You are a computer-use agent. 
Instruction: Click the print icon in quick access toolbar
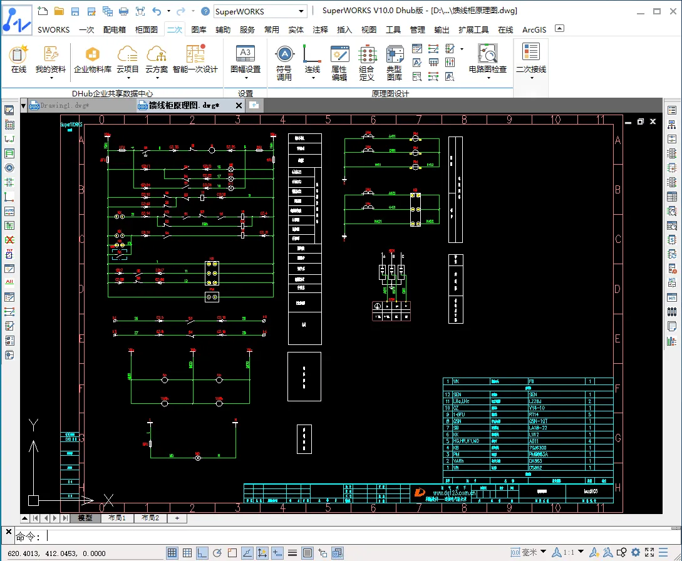123,11
